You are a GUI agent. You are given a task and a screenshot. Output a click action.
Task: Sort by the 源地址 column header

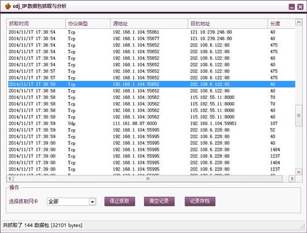pyautogui.click(x=149, y=23)
